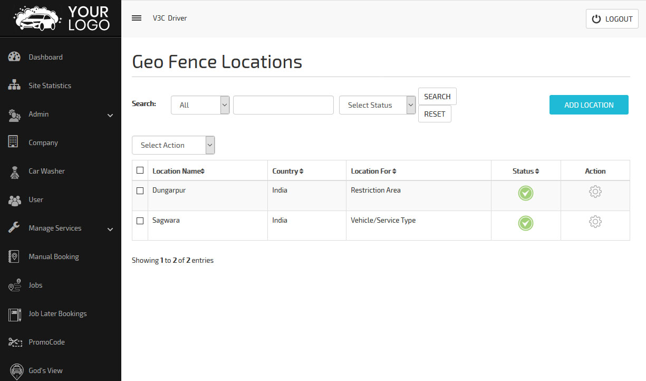The image size is (646, 381).
Task: Click the User group icon
Action: tap(14, 199)
